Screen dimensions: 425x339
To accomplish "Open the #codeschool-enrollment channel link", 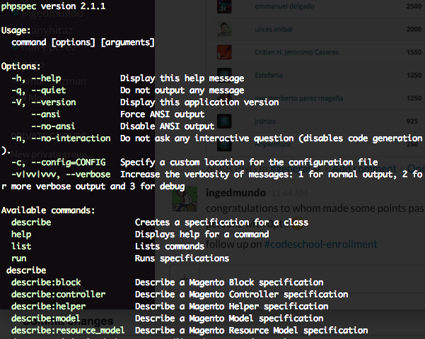I will pyautogui.click(x=320, y=244).
